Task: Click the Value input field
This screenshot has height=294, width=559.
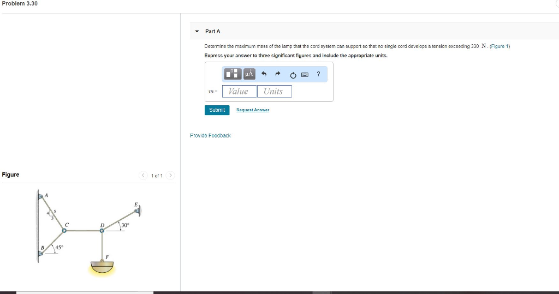Action: (239, 91)
